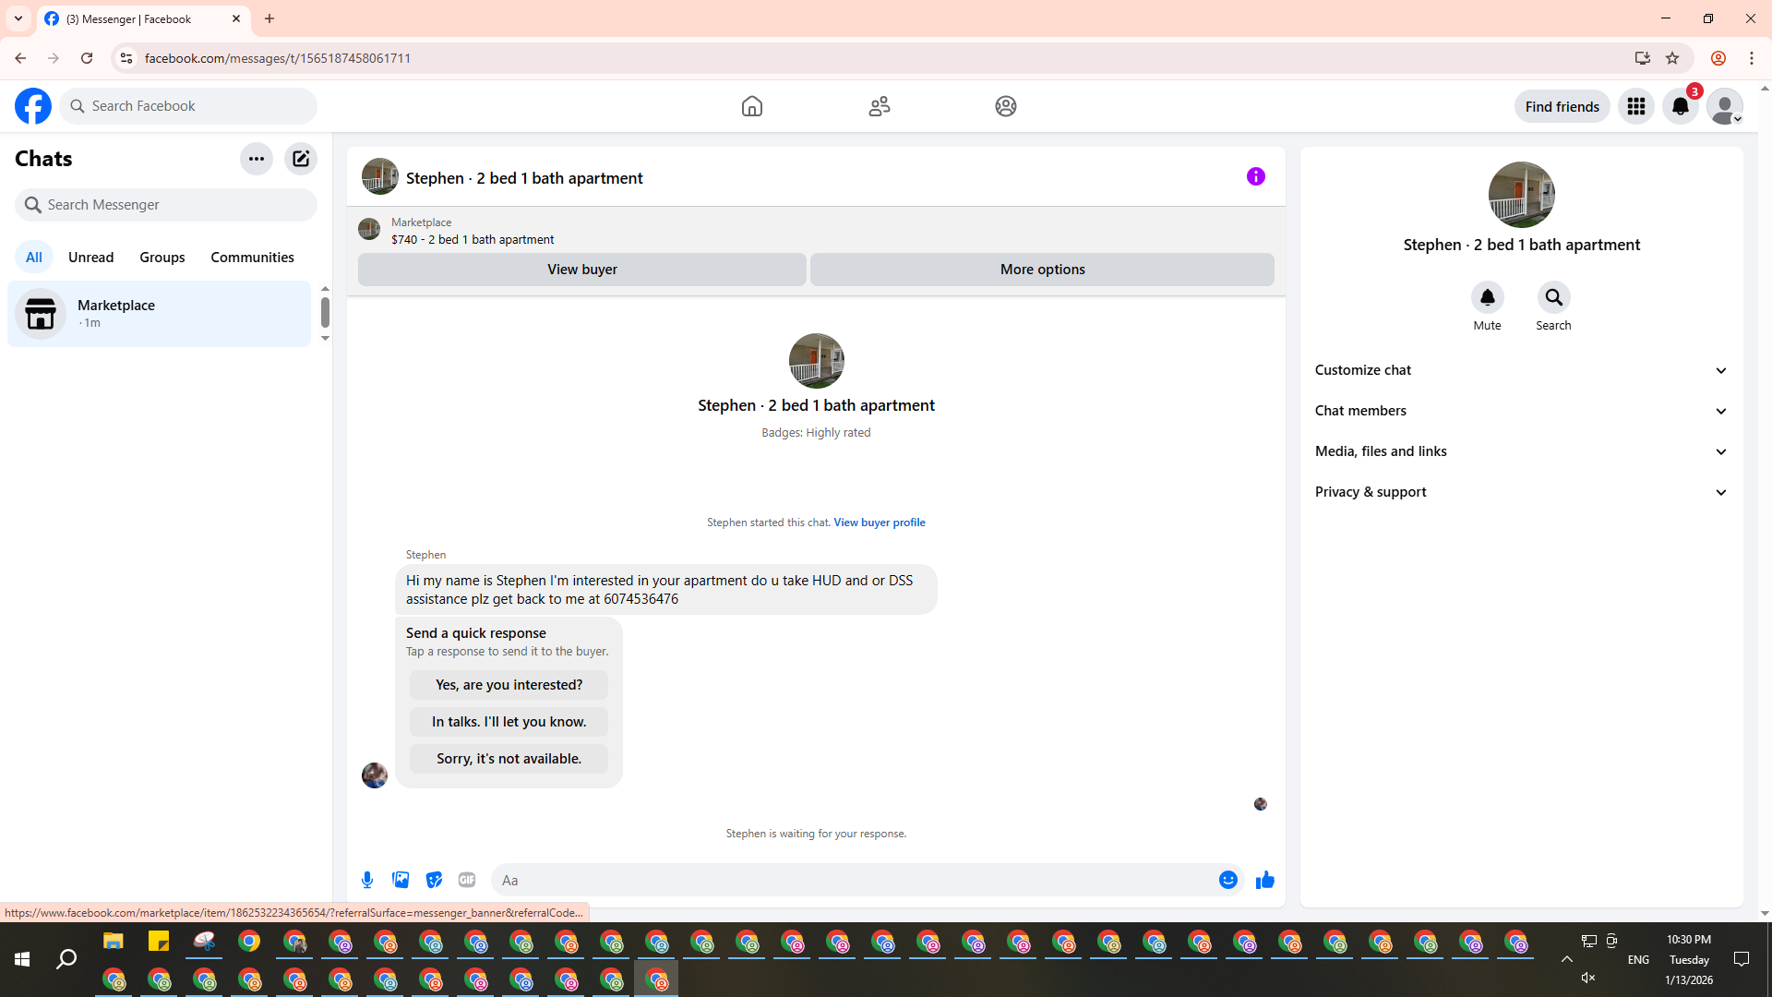Open View buyer profile link

pos(879,523)
